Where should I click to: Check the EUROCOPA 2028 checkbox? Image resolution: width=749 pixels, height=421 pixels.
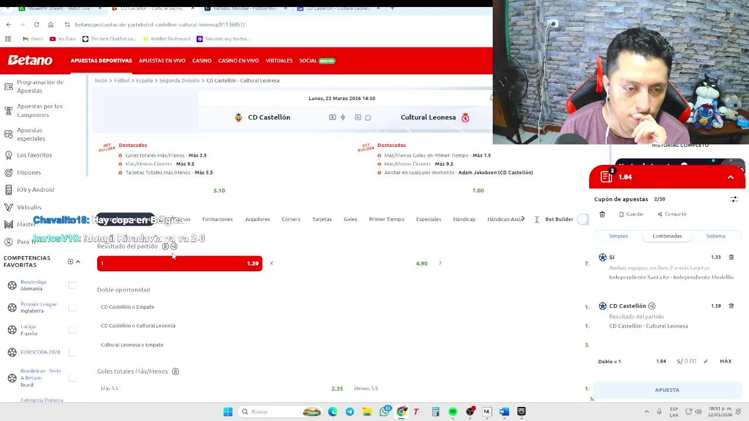point(72,352)
